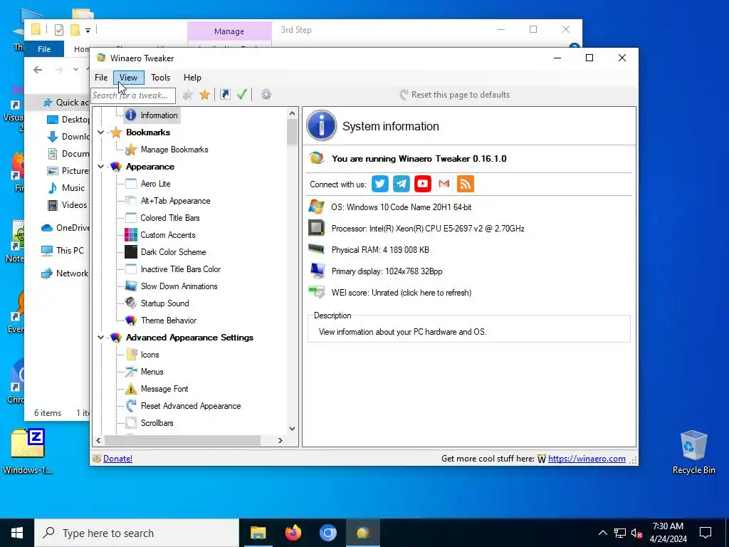The height and width of the screenshot is (547, 729).
Task: Collapse the Bookmarks tree group
Action: coord(100,132)
